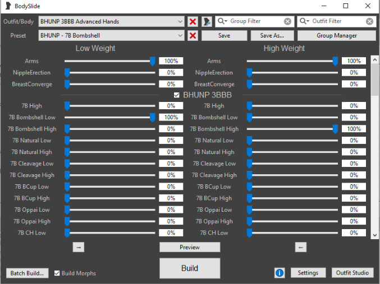Delete the selected outfit with red X

tap(193, 21)
